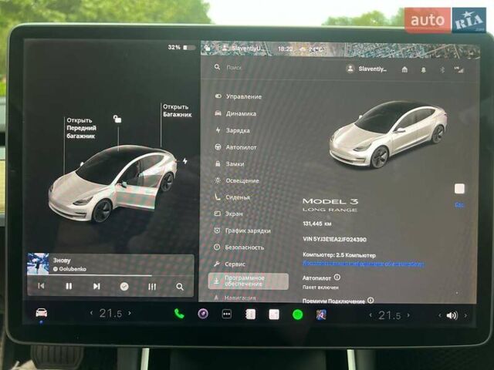Skip to the next track
Viewport: 494px width, 370px height.
(96, 286)
